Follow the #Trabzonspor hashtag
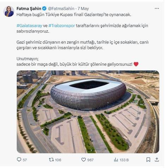 tap(61, 26)
